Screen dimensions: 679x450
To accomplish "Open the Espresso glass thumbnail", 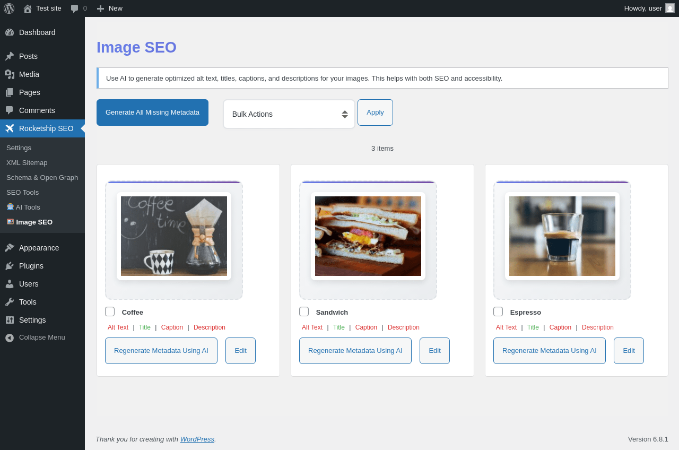I will (562, 236).
